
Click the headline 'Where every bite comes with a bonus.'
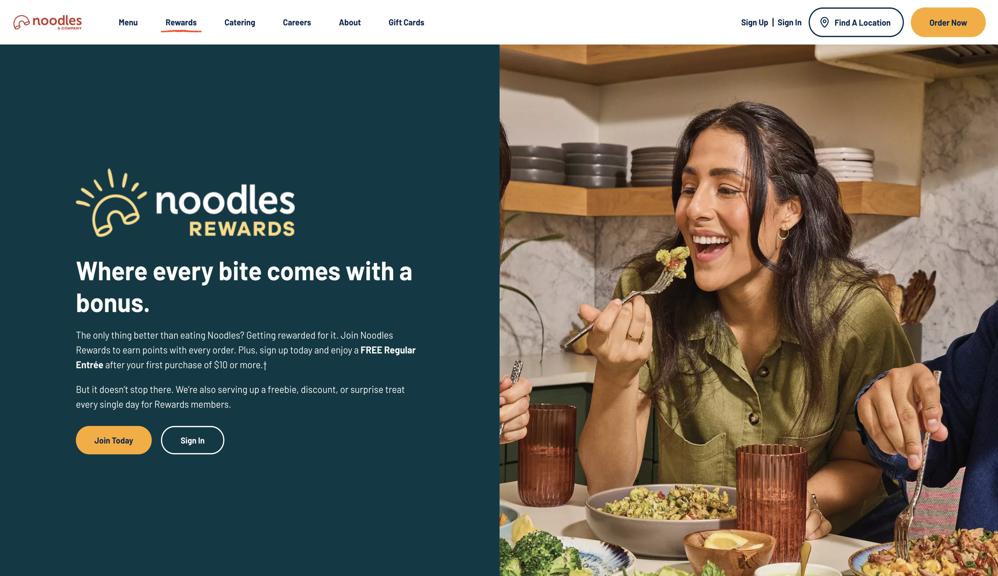(x=244, y=287)
